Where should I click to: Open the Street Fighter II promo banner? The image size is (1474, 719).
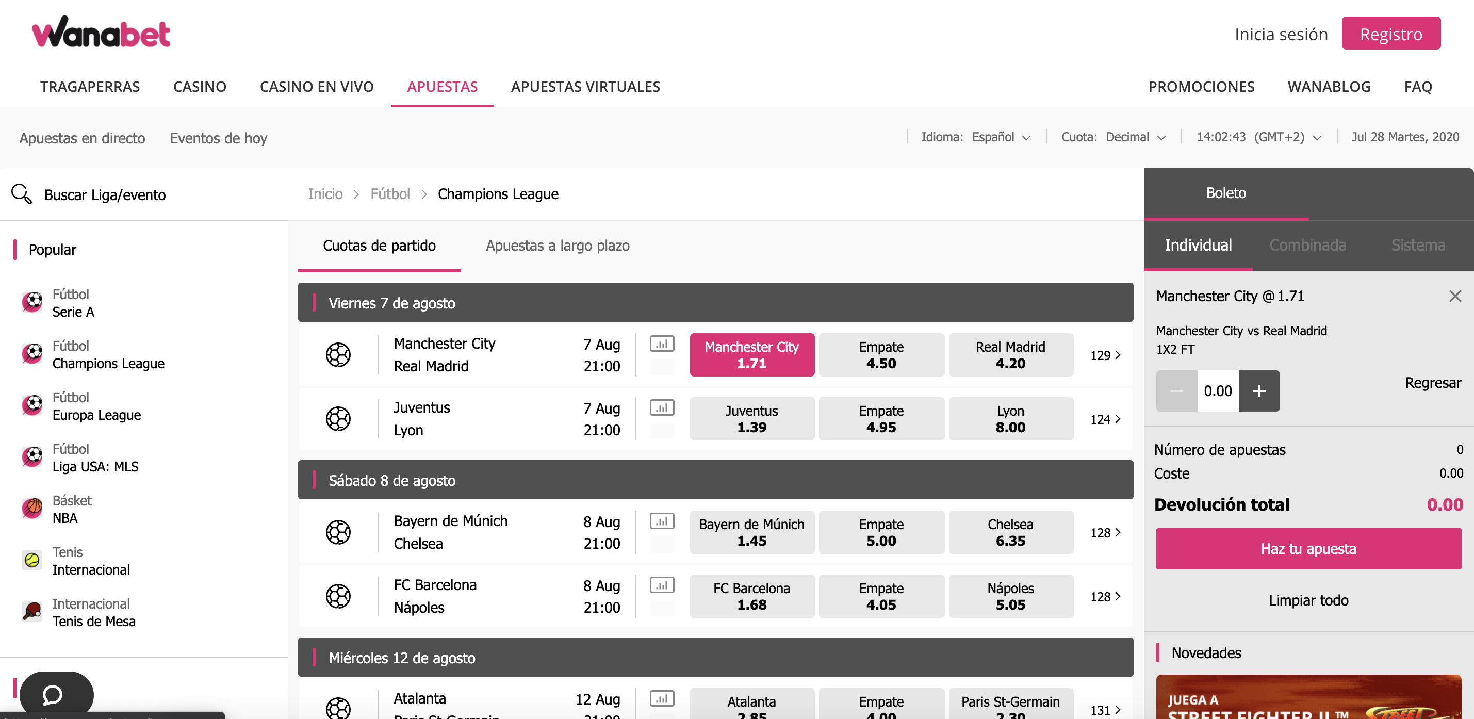1308,697
